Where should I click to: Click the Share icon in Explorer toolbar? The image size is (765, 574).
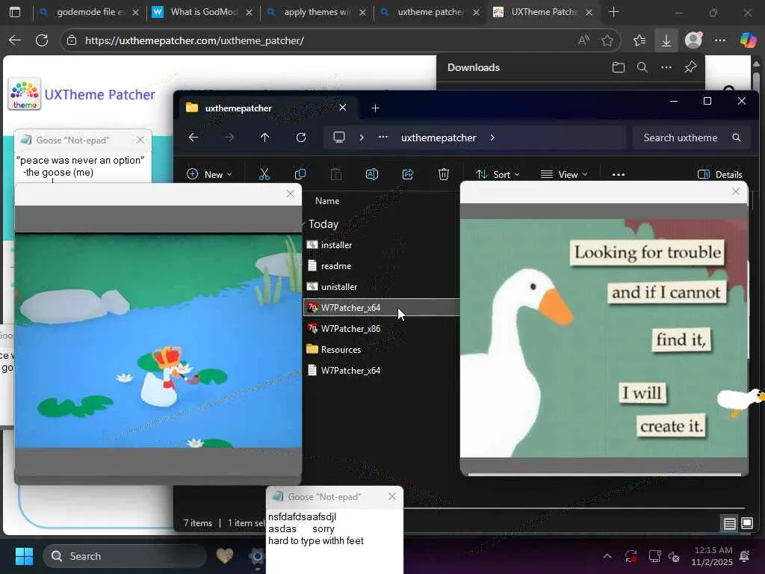pyautogui.click(x=408, y=174)
